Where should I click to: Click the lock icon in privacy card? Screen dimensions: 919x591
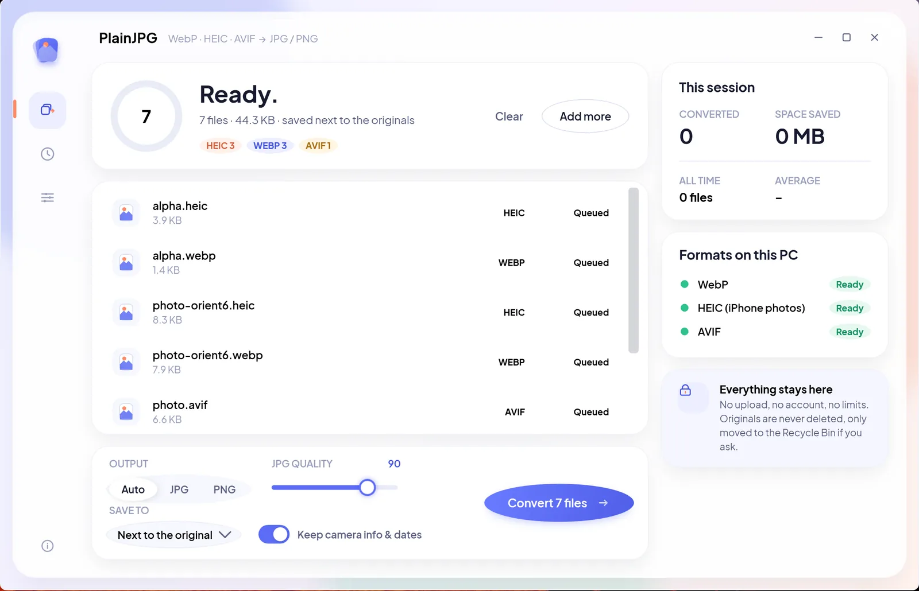tap(685, 390)
